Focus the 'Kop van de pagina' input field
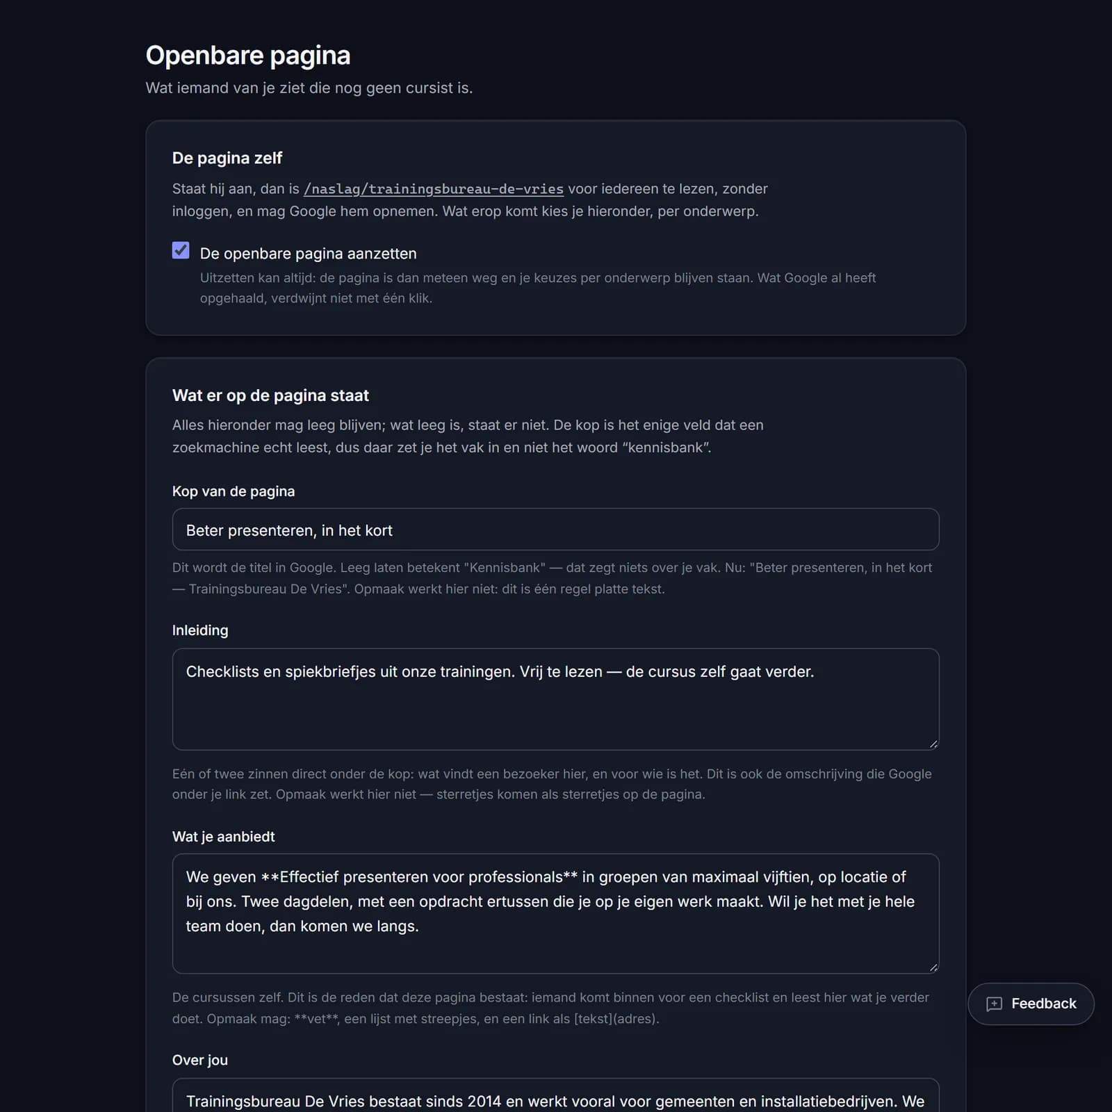The height and width of the screenshot is (1112, 1112). (555, 530)
